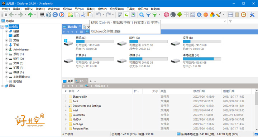The image size is (258, 137).
Task: Click the letter F font icon
Action: pyautogui.click(x=120, y=15)
